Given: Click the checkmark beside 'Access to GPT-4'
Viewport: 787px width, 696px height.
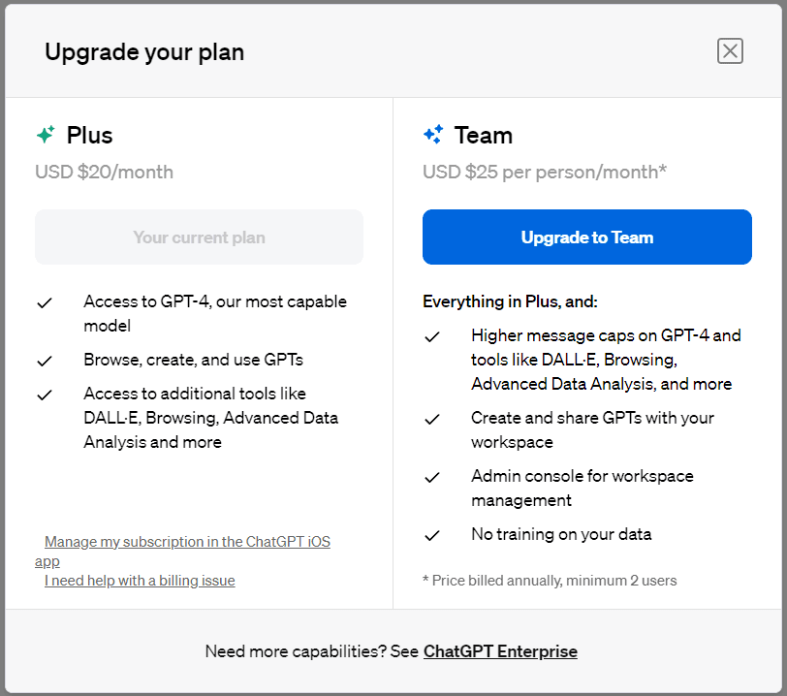Looking at the screenshot, I should click(x=45, y=301).
